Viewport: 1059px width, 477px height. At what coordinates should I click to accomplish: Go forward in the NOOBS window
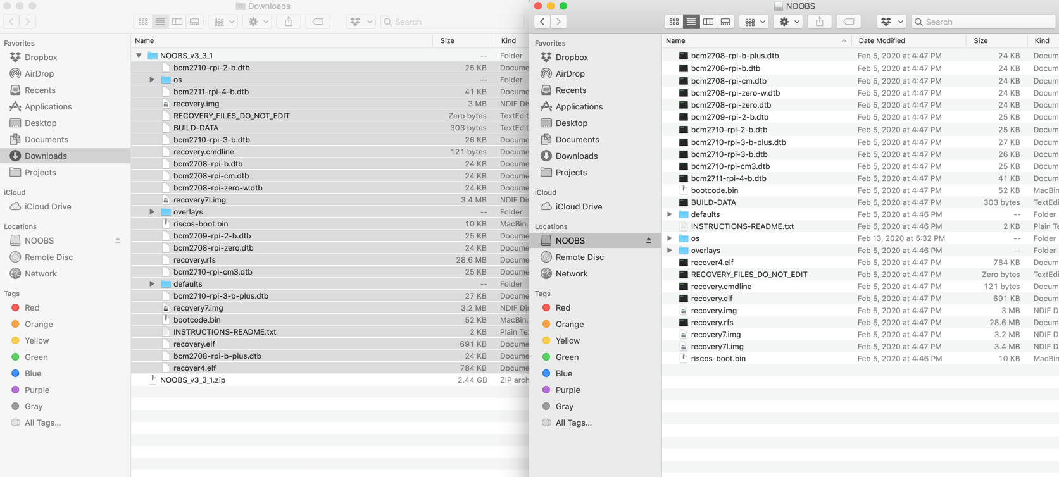point(558,22)
